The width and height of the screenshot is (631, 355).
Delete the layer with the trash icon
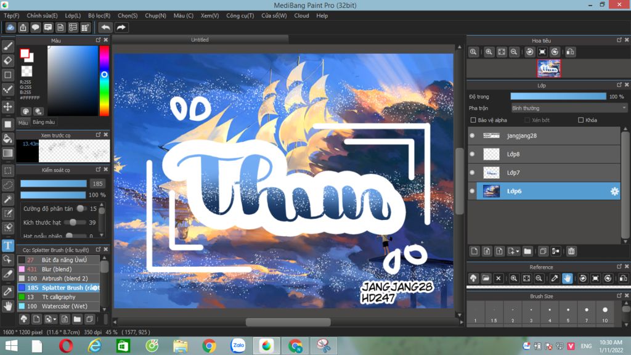pos(571,251)
